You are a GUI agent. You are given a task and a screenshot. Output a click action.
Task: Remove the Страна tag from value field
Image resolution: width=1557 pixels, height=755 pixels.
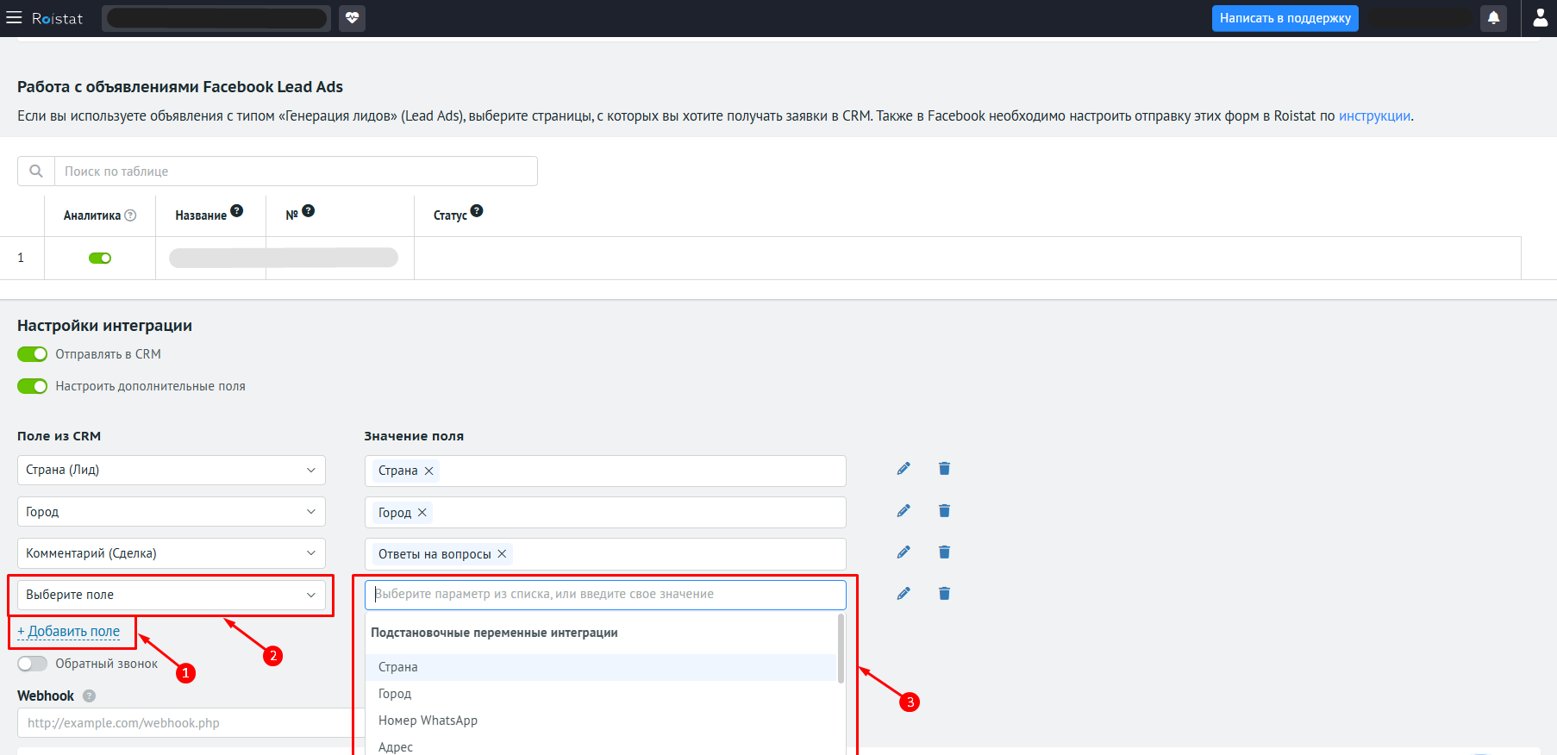428,471
